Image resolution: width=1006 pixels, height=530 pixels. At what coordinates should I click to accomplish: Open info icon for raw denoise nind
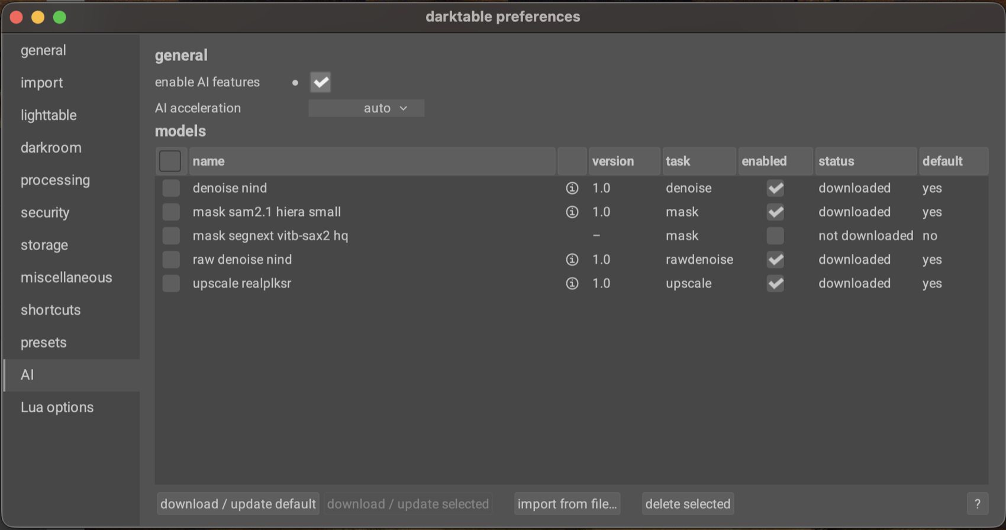point(572,260)
